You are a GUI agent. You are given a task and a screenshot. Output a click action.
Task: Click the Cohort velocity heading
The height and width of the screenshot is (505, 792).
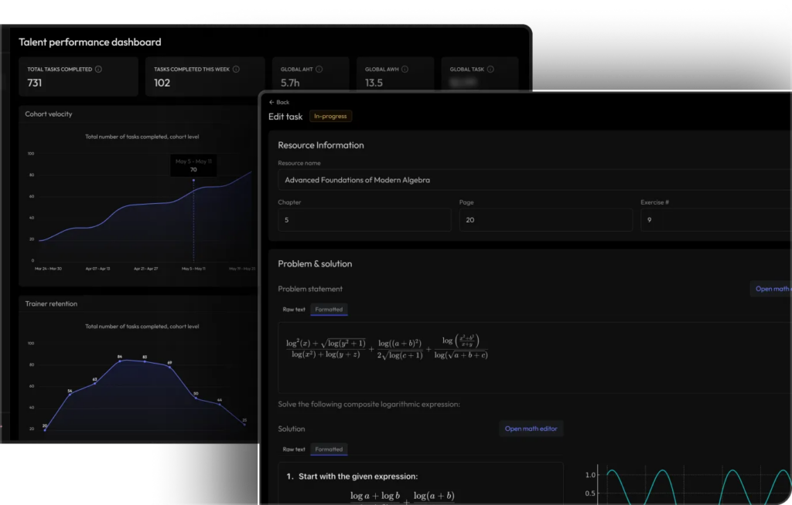pos(49,114)
